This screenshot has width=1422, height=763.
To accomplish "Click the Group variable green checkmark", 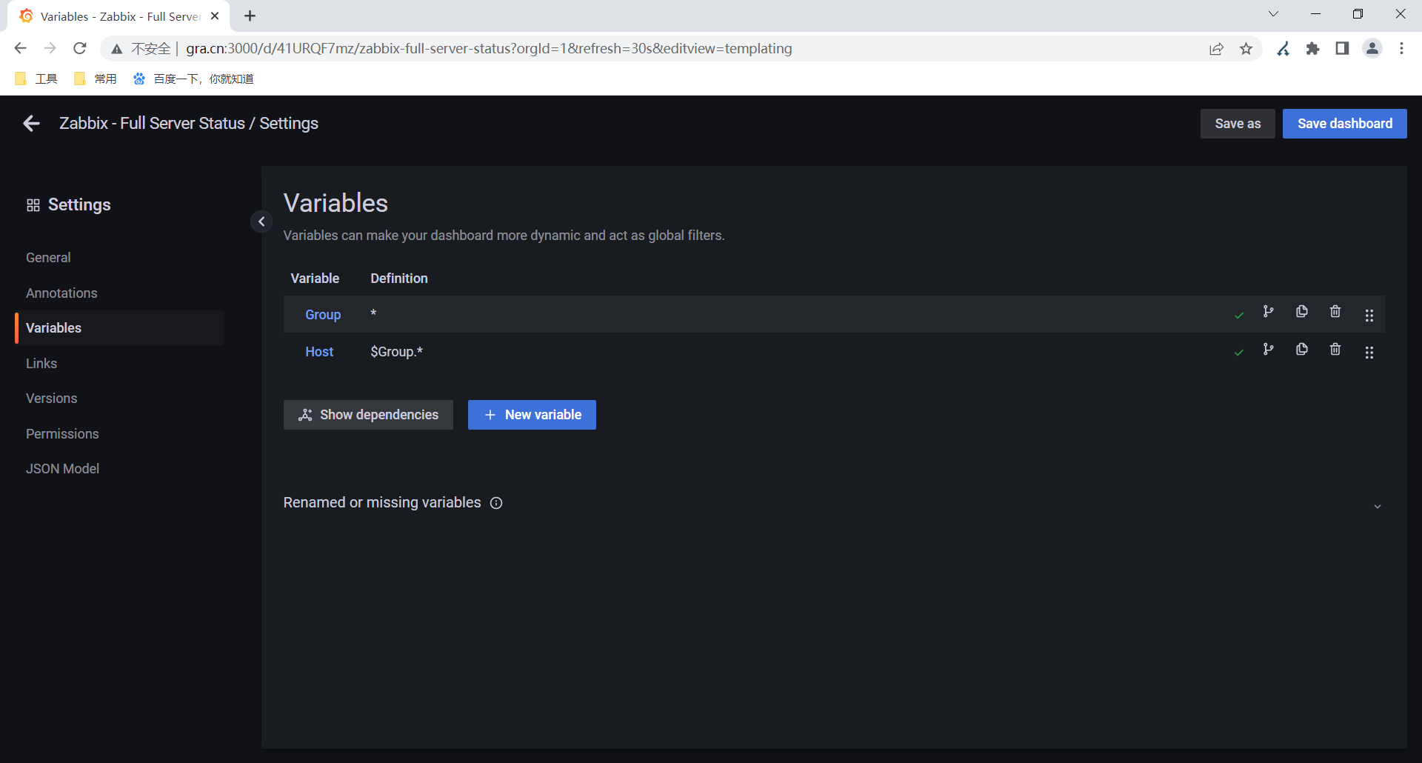I will pyautogui.click(x=1239, y=316).
